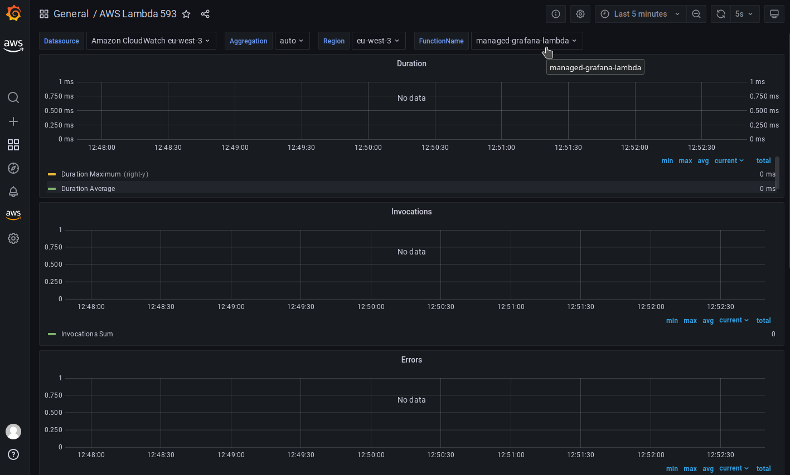Click the Region variable label
Image resolution: width=790 pixels, height=475 pixels.
[334, 41]
